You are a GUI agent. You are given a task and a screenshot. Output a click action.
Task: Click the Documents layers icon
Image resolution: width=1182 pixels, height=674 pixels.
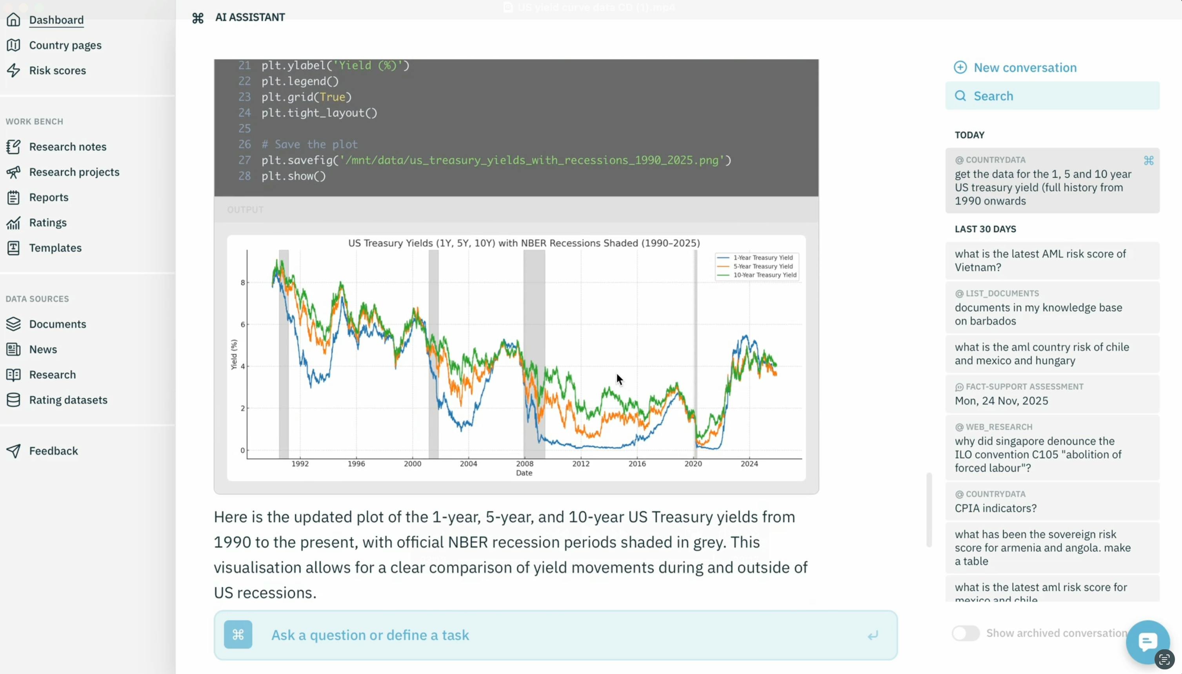click(x=13, y=324)
